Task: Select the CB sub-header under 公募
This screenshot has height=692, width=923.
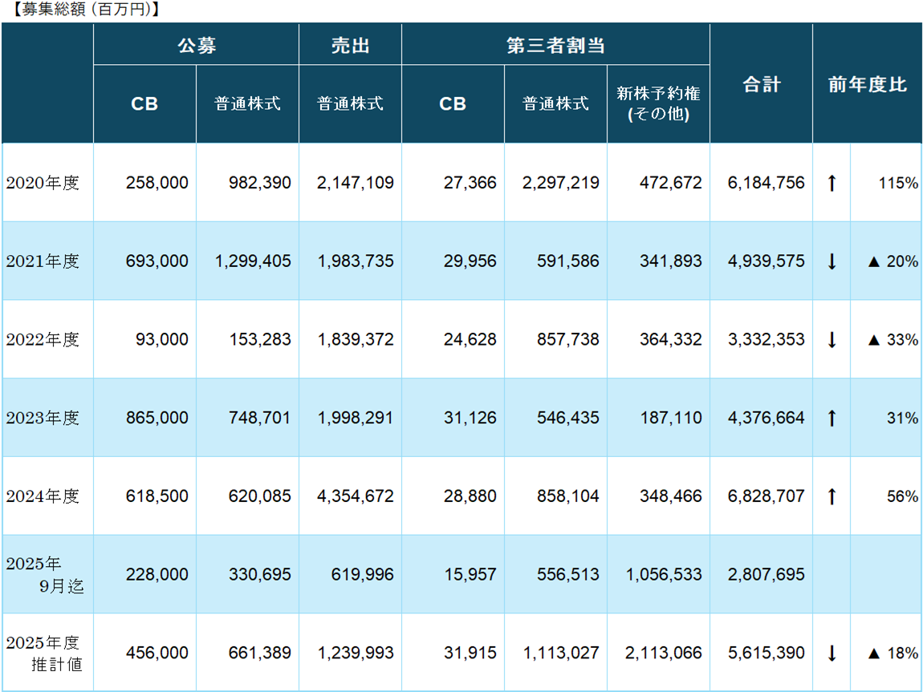Action: [144, 103]
